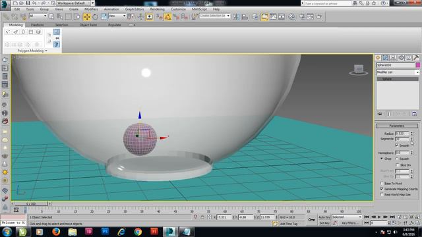Toggle Generate Mapping Coords checkbox

[x=382, y=189]
